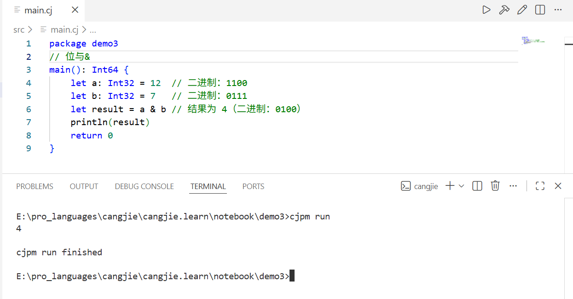Image resolution: width=573 pixels, height=299 pixels.
Task: Close the main.cj tab
Action: (75, 10)
